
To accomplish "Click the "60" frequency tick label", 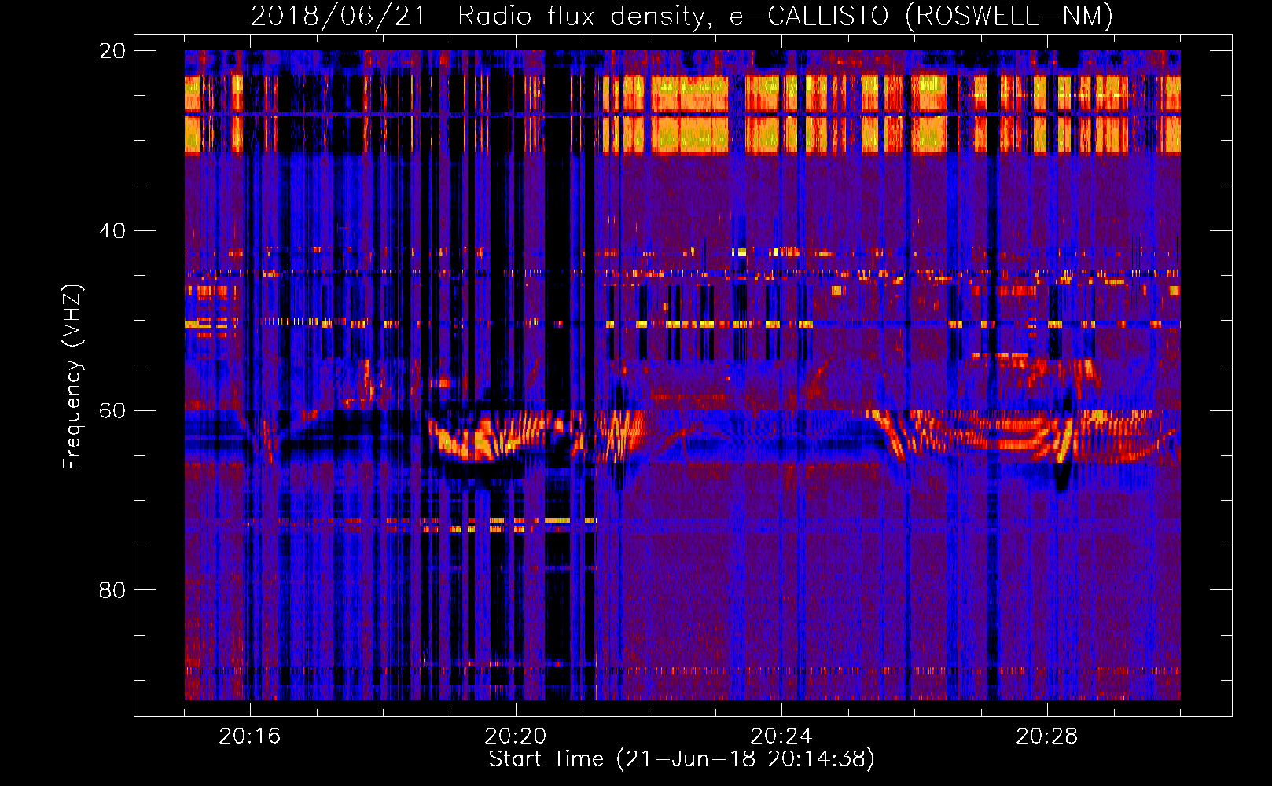I will [112, 411].
